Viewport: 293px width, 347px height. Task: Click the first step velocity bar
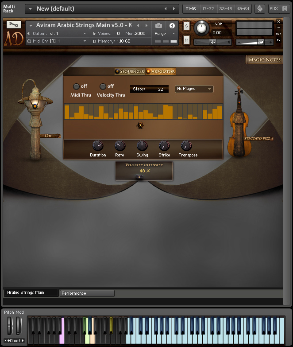coord(66,112)
